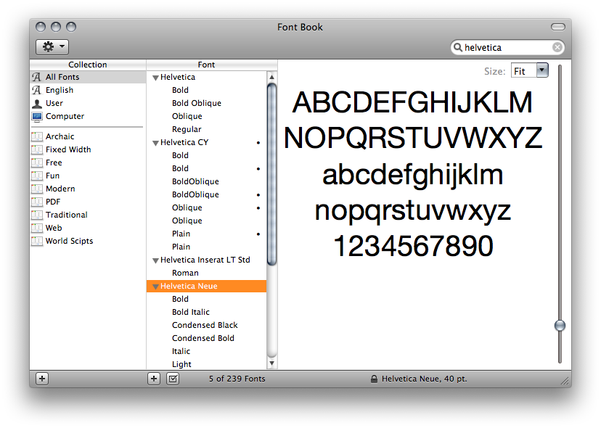Click the plus button to add fonts
Screen dimensions: 601x428
pos(153,378)
